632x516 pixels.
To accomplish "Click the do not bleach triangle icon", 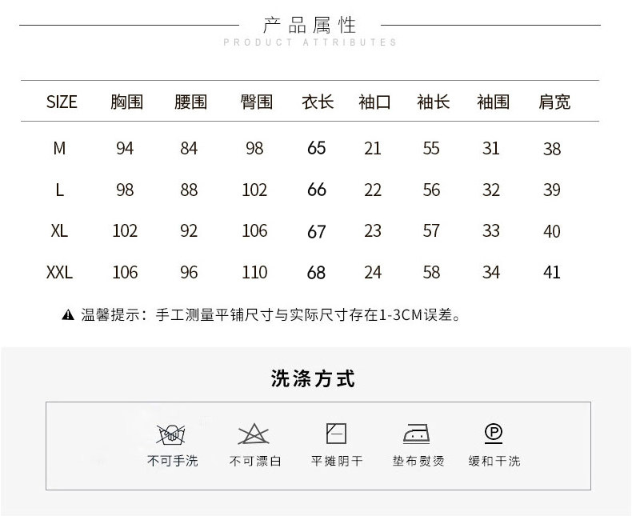I will click(x=254, y=434).
